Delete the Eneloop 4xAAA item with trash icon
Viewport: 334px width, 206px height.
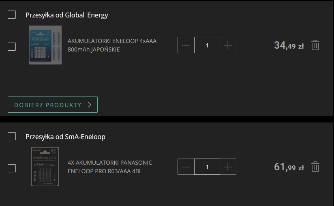click(x=315, y=45)
